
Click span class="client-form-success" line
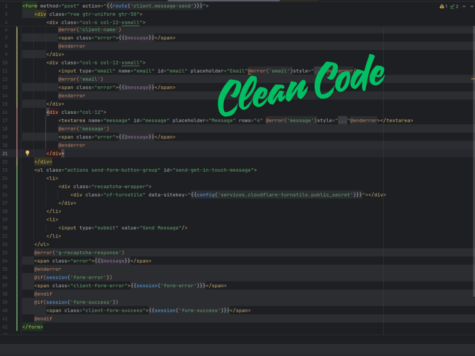point(148,310)
